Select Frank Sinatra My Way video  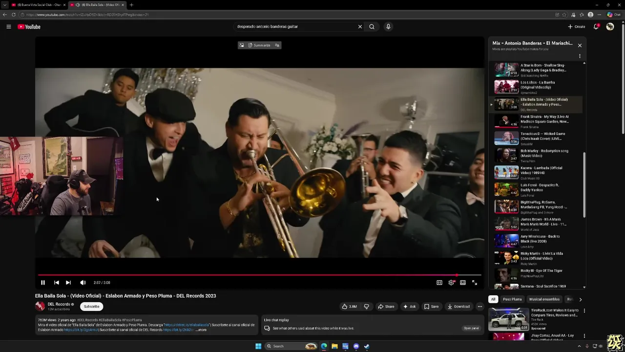pyautogui.click(x=536, y=121)
